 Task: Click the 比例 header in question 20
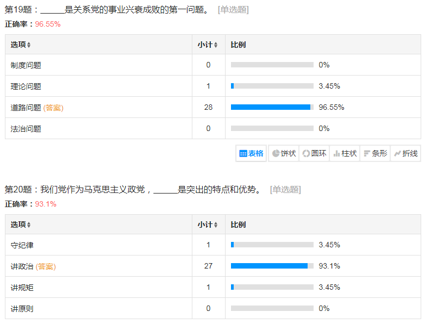[x=238, y=225]
